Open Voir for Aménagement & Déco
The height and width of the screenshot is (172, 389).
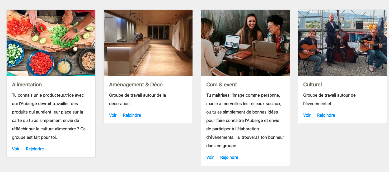coord(113,115)
